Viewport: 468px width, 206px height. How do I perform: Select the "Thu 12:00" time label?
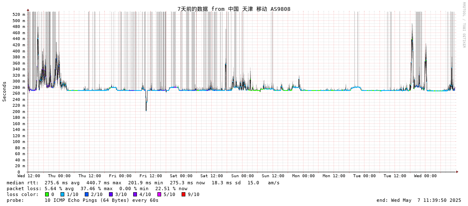(x=90, y=176)
